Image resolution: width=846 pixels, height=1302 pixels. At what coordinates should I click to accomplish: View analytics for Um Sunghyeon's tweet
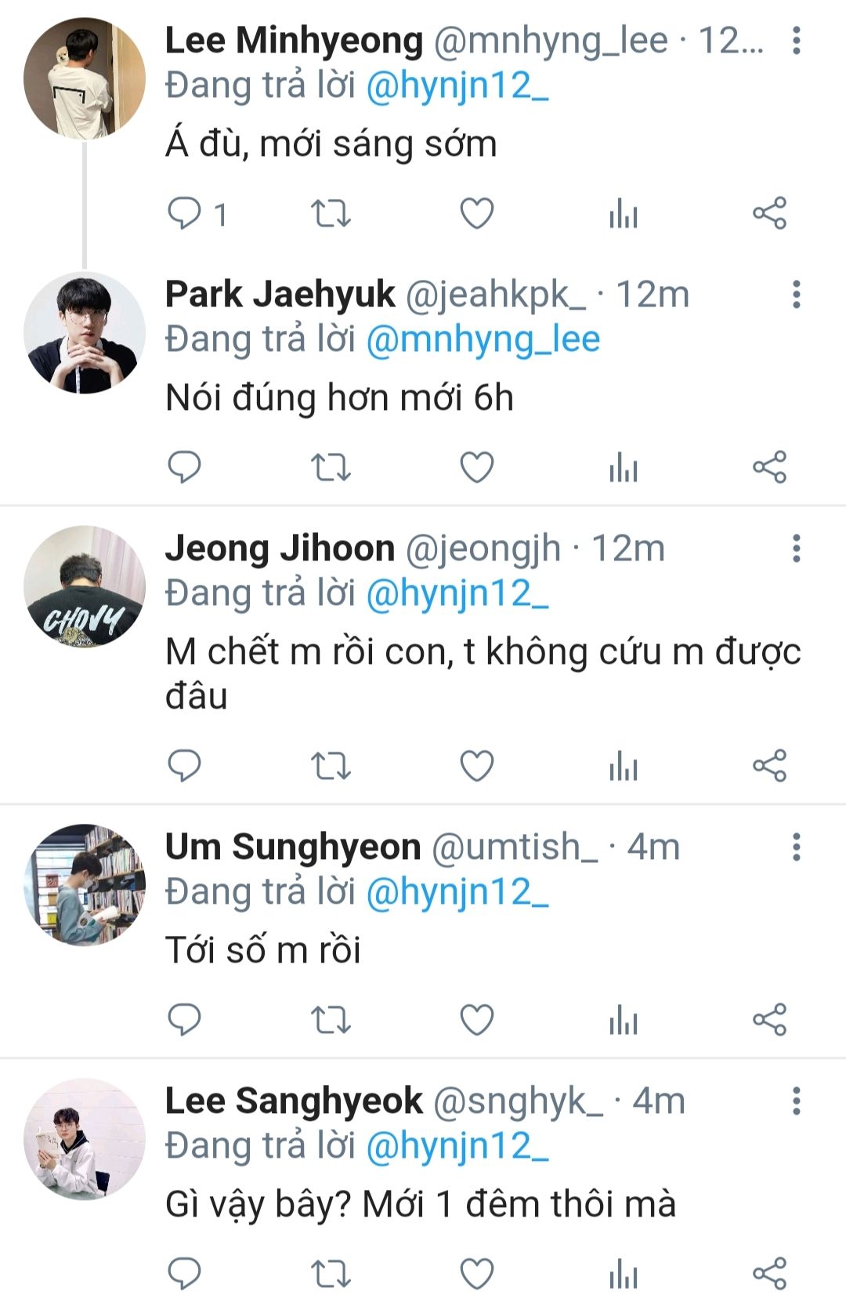click(x=624, y=1019)
